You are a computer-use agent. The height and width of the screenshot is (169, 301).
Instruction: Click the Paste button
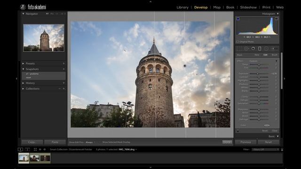point(55,142)
